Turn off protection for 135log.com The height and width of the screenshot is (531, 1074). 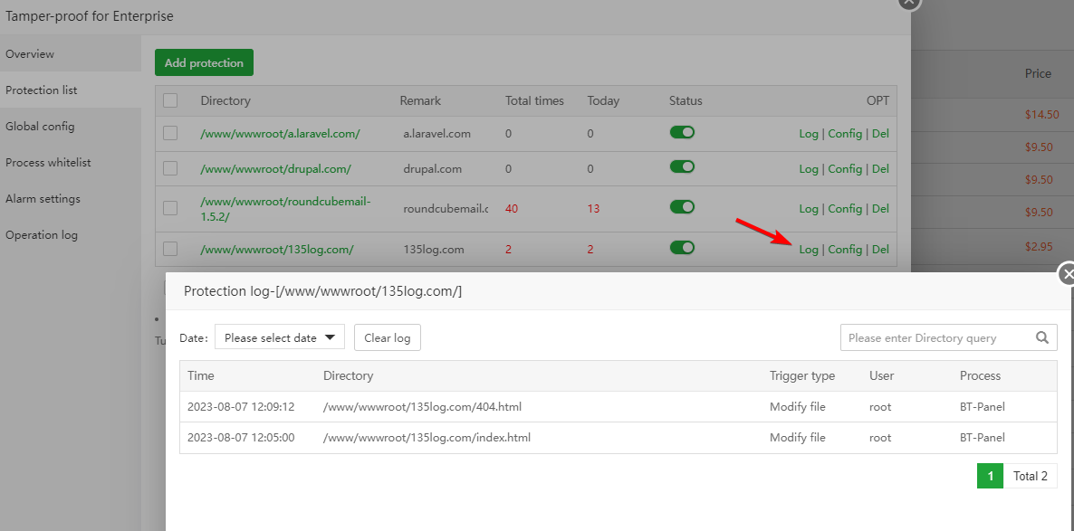(682, 248)
